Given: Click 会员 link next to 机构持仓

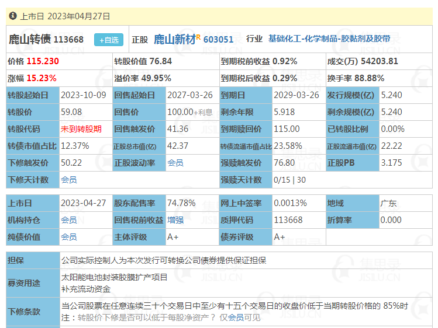Looking at the screenshot, I should [69, 220].
